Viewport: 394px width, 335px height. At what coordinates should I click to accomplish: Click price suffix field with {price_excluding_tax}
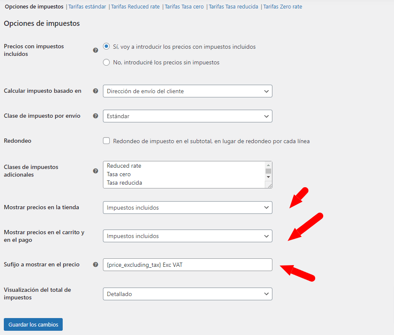coord(187,265)
